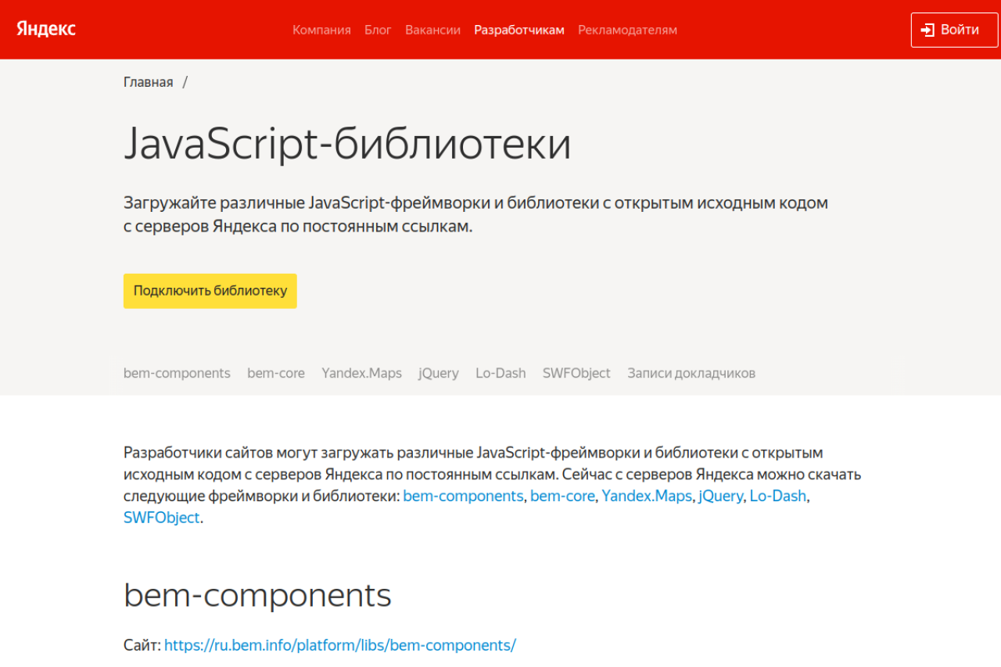Follow the bem-components link in the paragraph

click(463, 496)
